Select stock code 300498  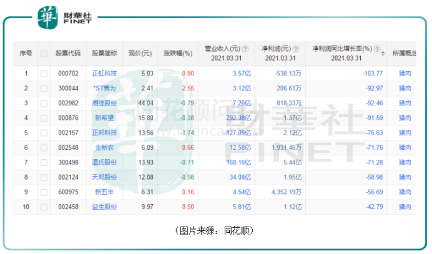68,162
